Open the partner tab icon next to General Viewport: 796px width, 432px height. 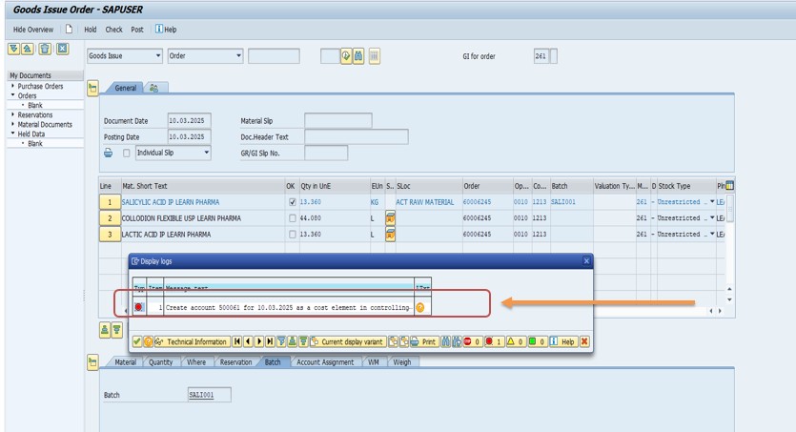tap(153, 89)
